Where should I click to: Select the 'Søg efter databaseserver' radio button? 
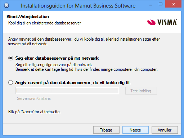[x=10, y=58]
